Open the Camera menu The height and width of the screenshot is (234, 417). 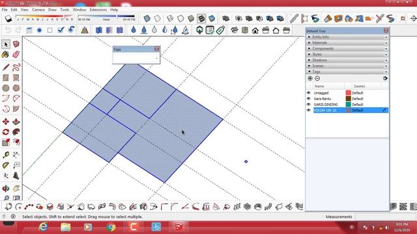[38, 10]
